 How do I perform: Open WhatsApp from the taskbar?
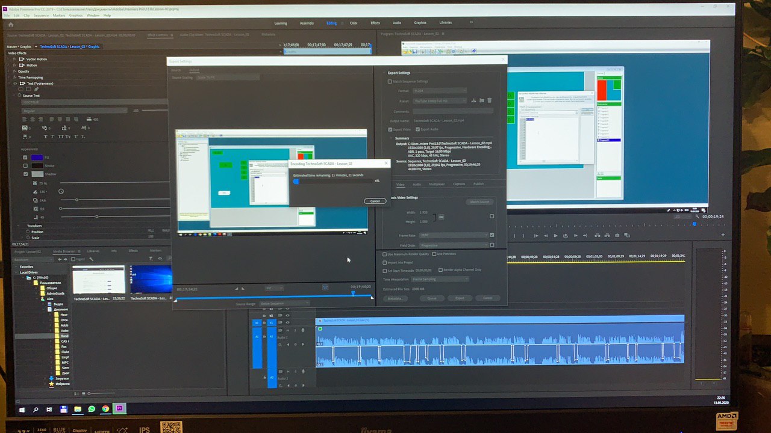tap(92, 409)
